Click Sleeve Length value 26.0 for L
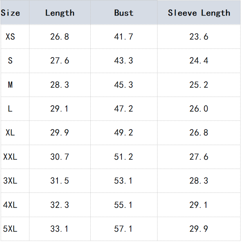 199,109
